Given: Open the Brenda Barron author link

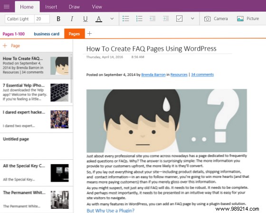Looking at the screenshot, I should [x=153, y=75].
